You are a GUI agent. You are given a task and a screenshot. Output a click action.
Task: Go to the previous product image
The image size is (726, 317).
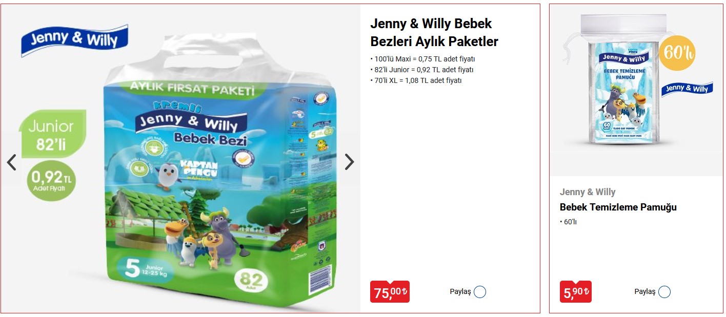coord(12,162)
